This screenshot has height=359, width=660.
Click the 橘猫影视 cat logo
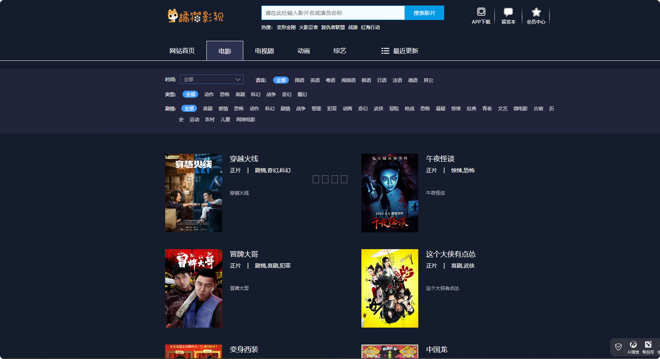coord(195,16)
